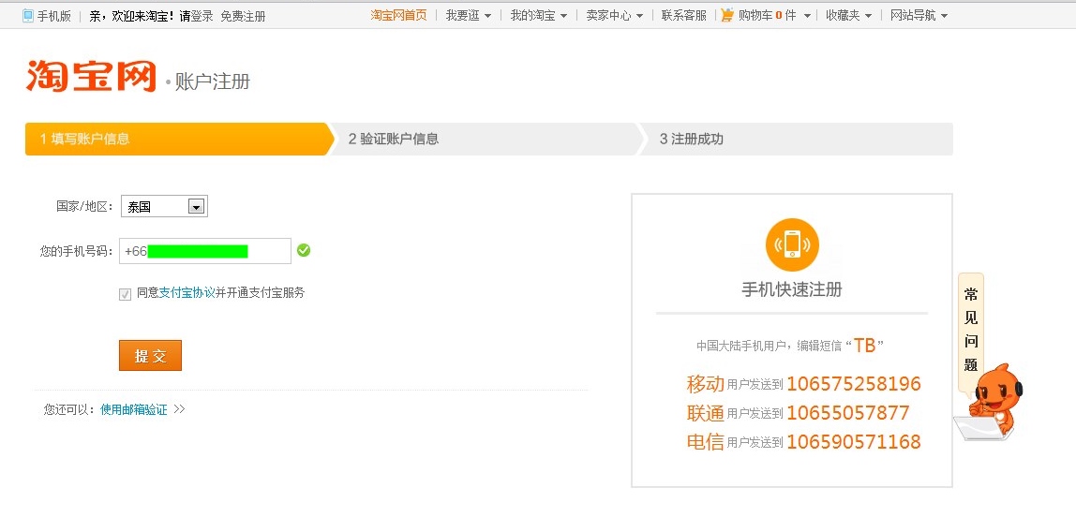Click the phone number input field
The width and height of the screenshot is (1076, 517).
205,251
